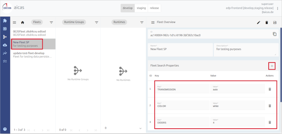
Task: Filter the Runtime Groups list
Action: coord(97,23)
